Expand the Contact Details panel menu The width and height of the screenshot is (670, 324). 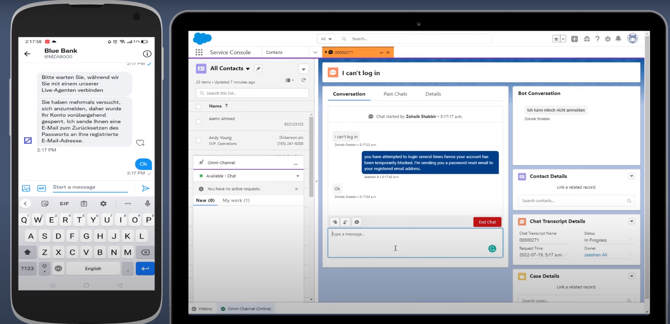(631, 176)
